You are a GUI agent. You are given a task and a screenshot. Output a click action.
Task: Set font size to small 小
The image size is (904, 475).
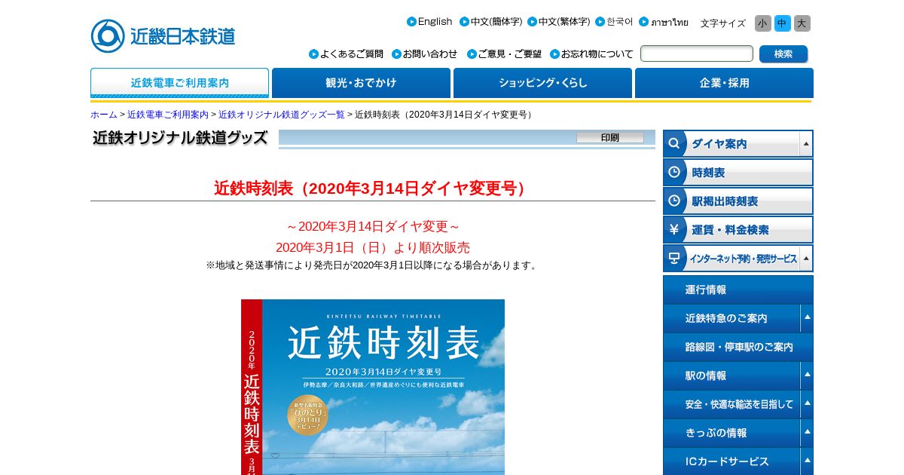(x=763, y=23)
